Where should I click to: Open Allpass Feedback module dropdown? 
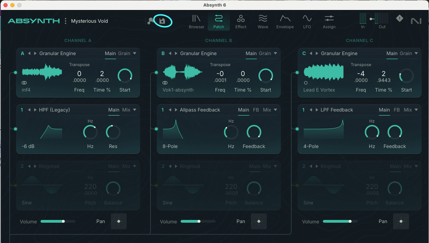(x=275, y=110)
